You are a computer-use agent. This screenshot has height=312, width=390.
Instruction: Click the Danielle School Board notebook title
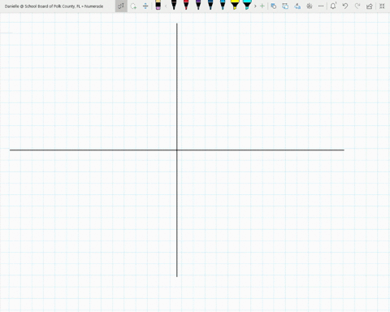tap(54, 6)
